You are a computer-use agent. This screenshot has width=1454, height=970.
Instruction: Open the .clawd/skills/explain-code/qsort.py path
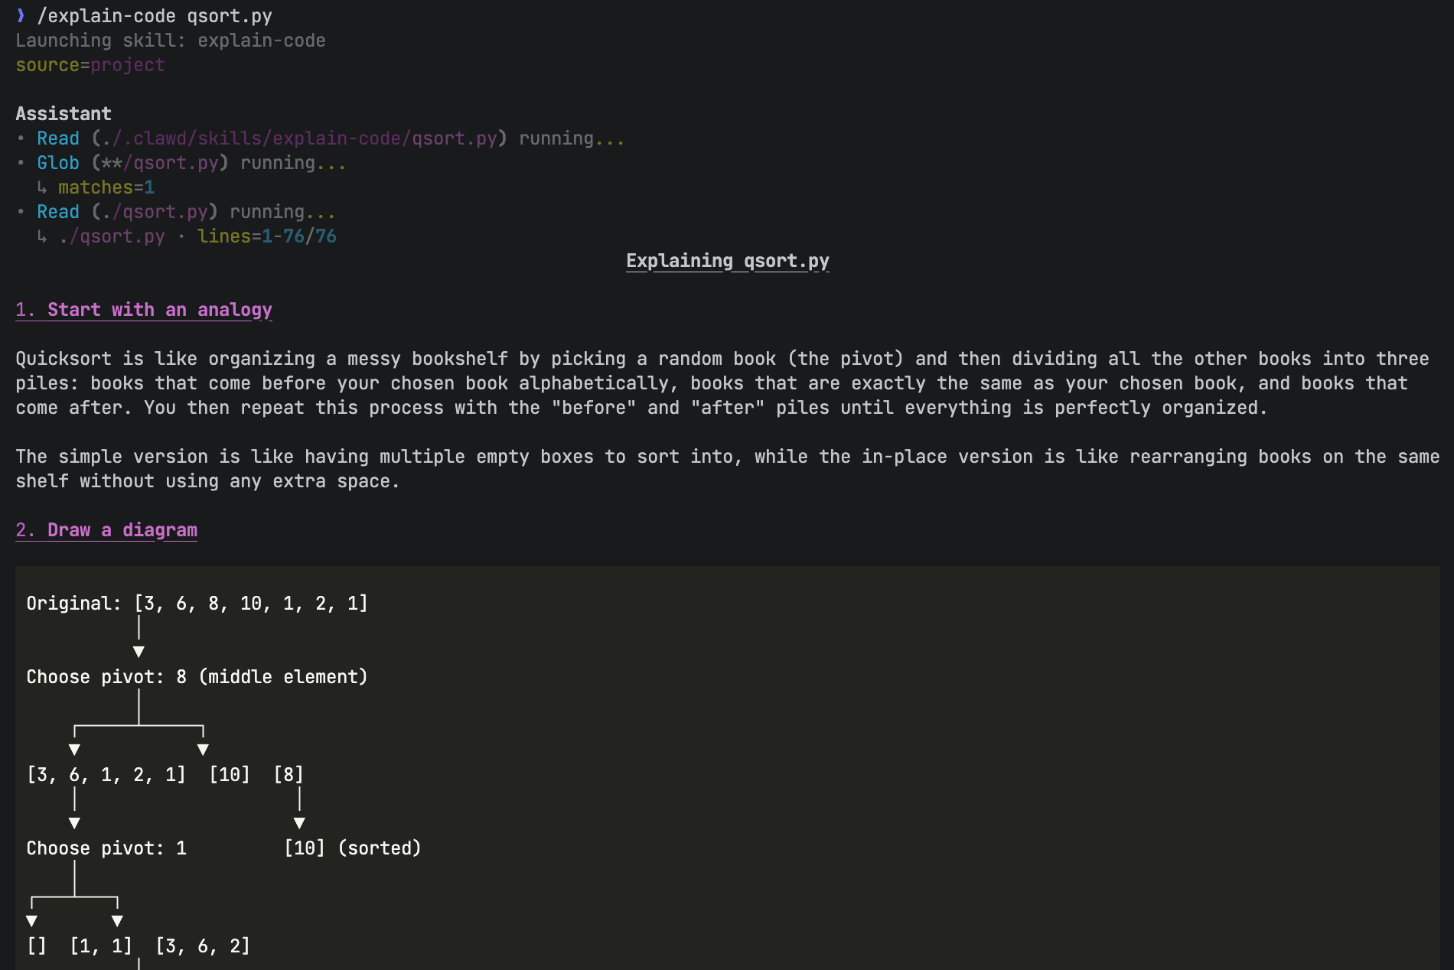[x=299, y=138]
